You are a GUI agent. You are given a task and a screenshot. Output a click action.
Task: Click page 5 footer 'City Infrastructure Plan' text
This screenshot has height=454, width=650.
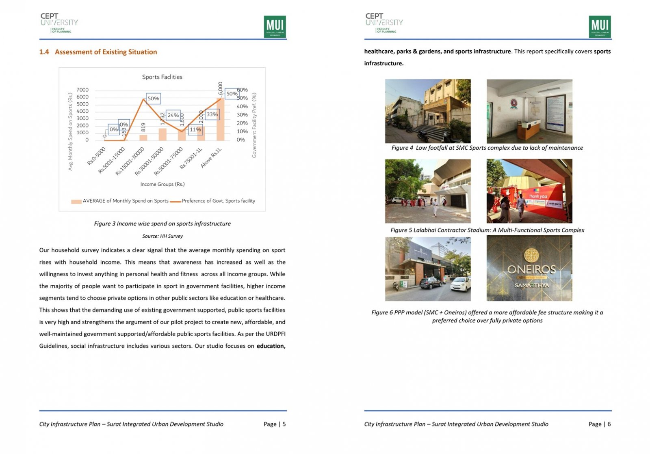[131, 424]
